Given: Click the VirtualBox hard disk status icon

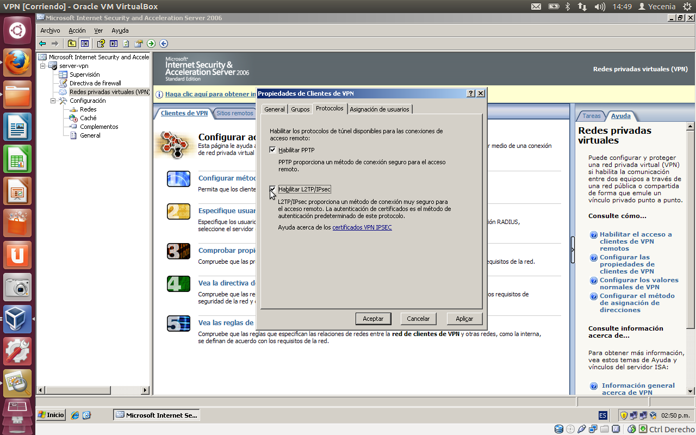Looking at the screenshot, I should (559, 430).
